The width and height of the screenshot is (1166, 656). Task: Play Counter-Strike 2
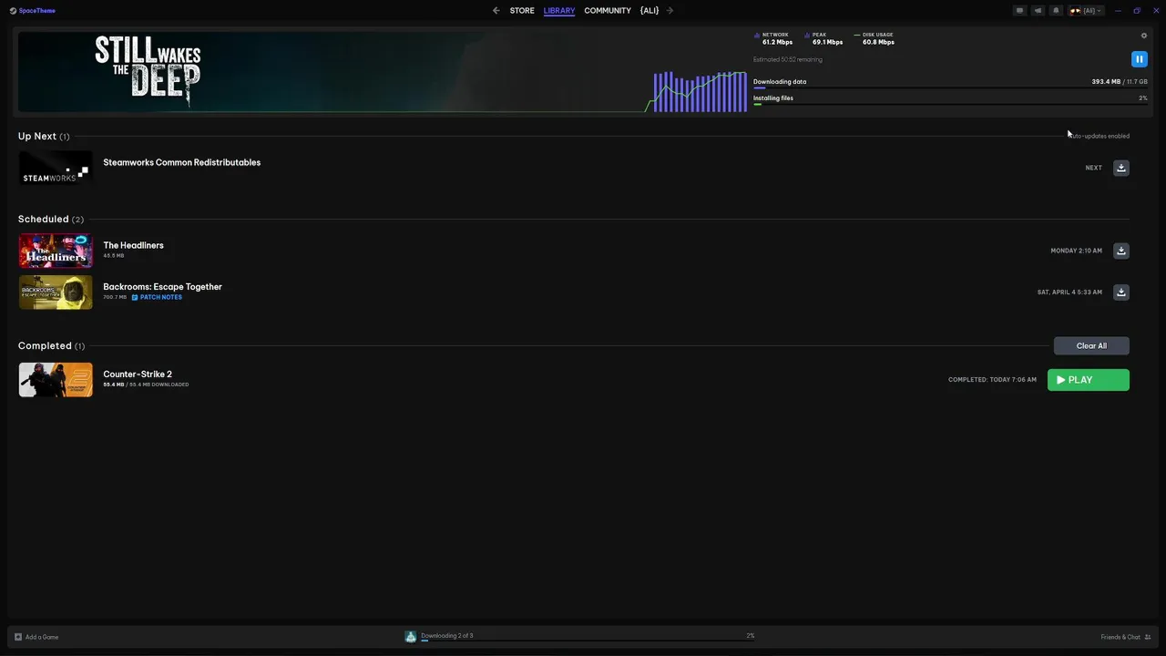pyautogui.click(x=1089, y=380)
